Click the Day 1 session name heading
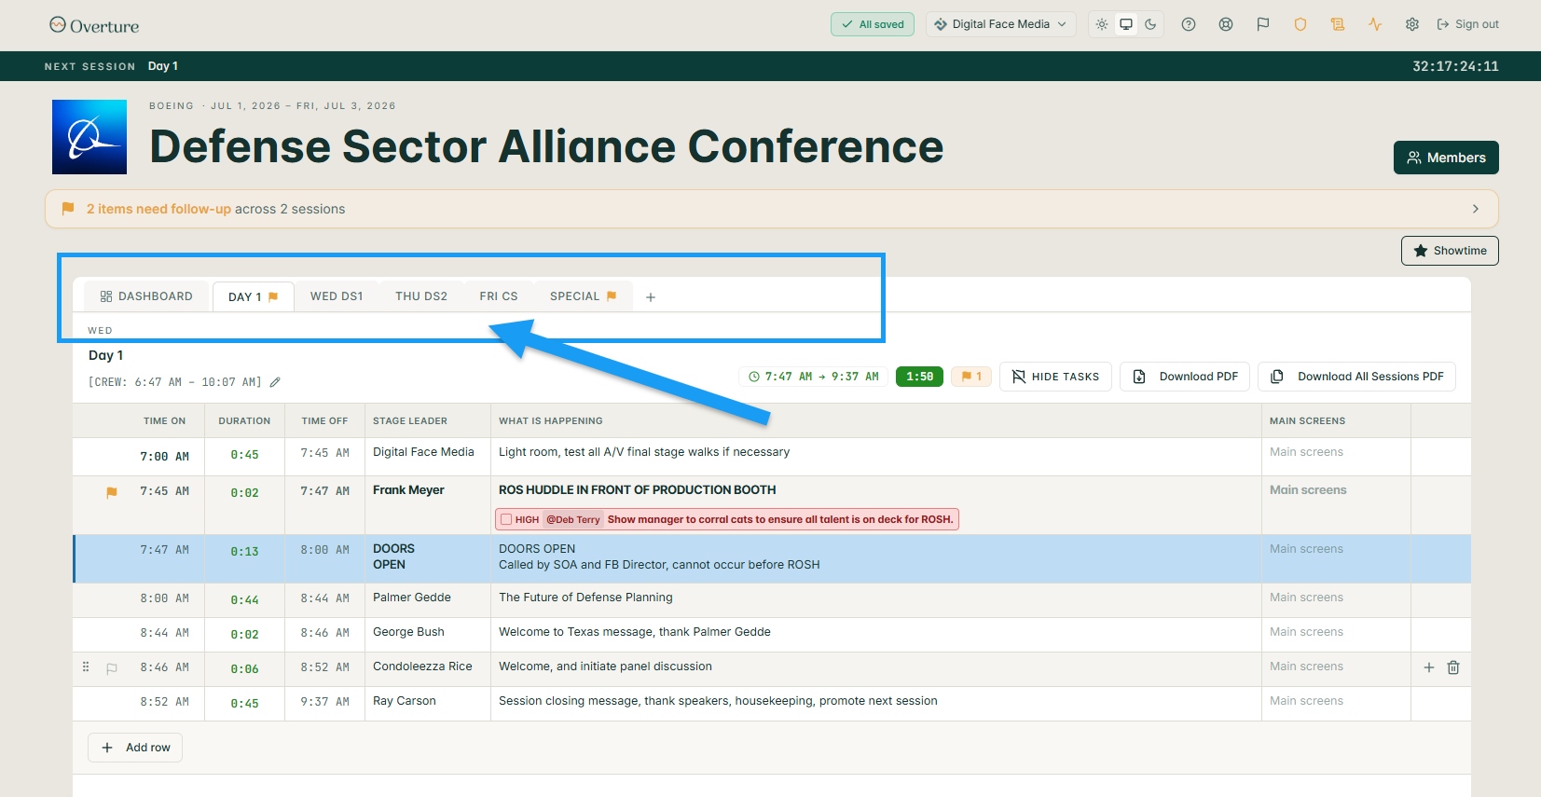The width and height of the screenshot is (1541, 797). click(105, 355)
